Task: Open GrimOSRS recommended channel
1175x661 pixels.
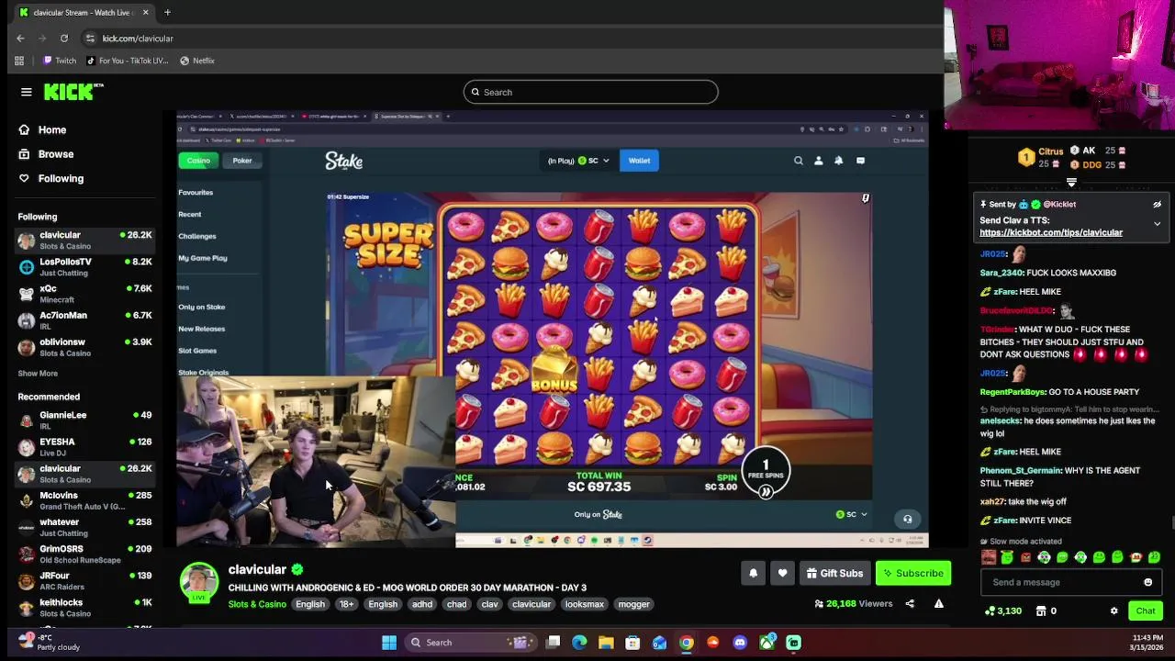Action: pyautogui.click(x=84, y=554)
